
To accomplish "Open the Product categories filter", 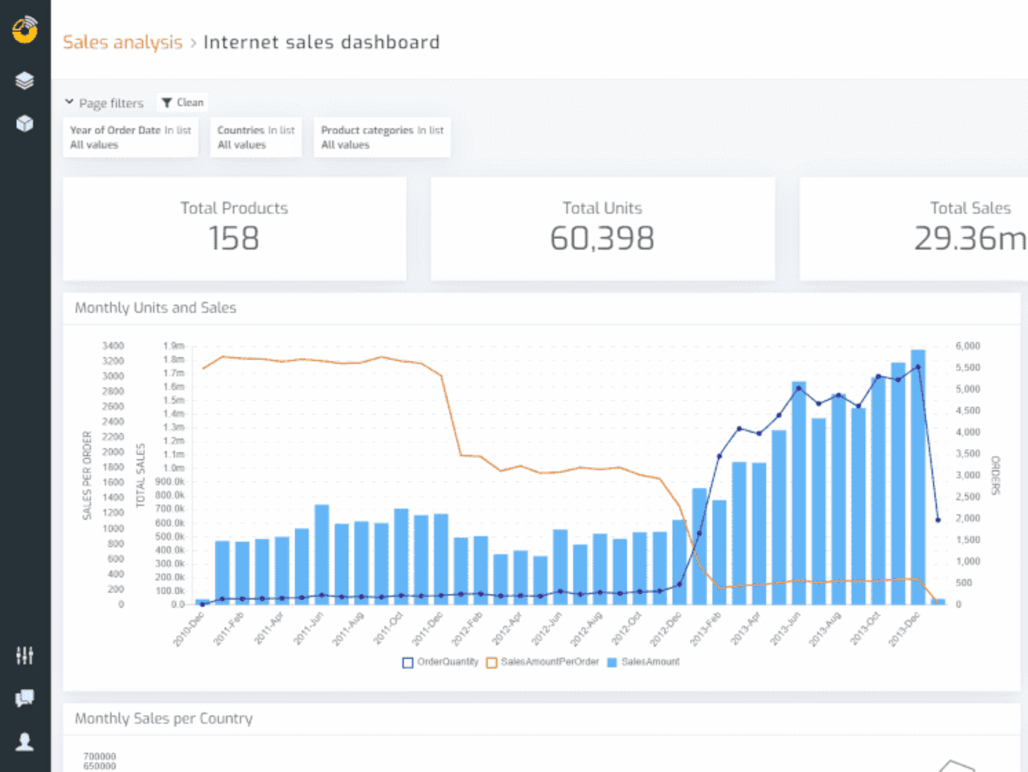I will tap(382, 137).
